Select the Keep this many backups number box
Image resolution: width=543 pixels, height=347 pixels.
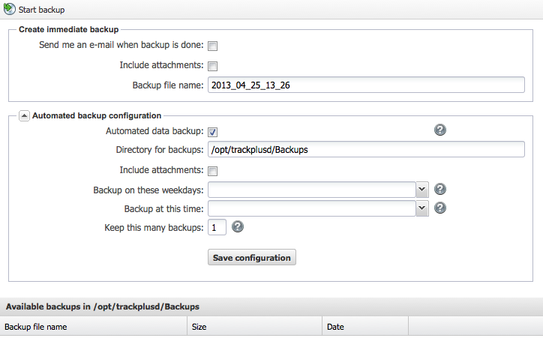(x=217, y=227)
